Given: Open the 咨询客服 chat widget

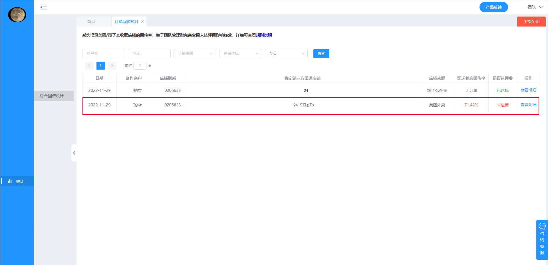Looking at the screenshot, I should [x=542, y=240].
